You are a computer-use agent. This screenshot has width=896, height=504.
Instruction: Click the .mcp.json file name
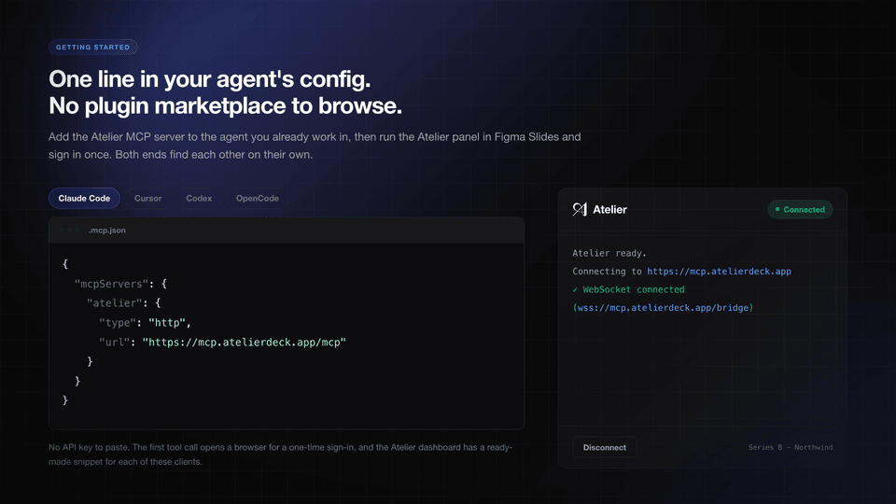pyautogui.click(x=106, y=231)
